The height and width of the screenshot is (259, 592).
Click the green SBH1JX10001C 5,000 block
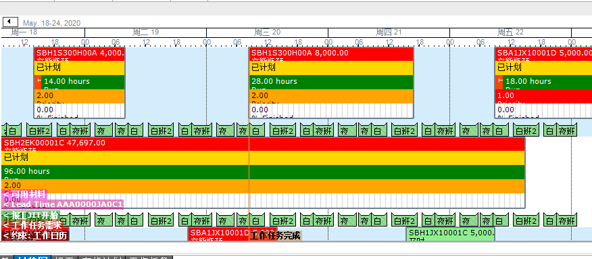tap(450, 234)
